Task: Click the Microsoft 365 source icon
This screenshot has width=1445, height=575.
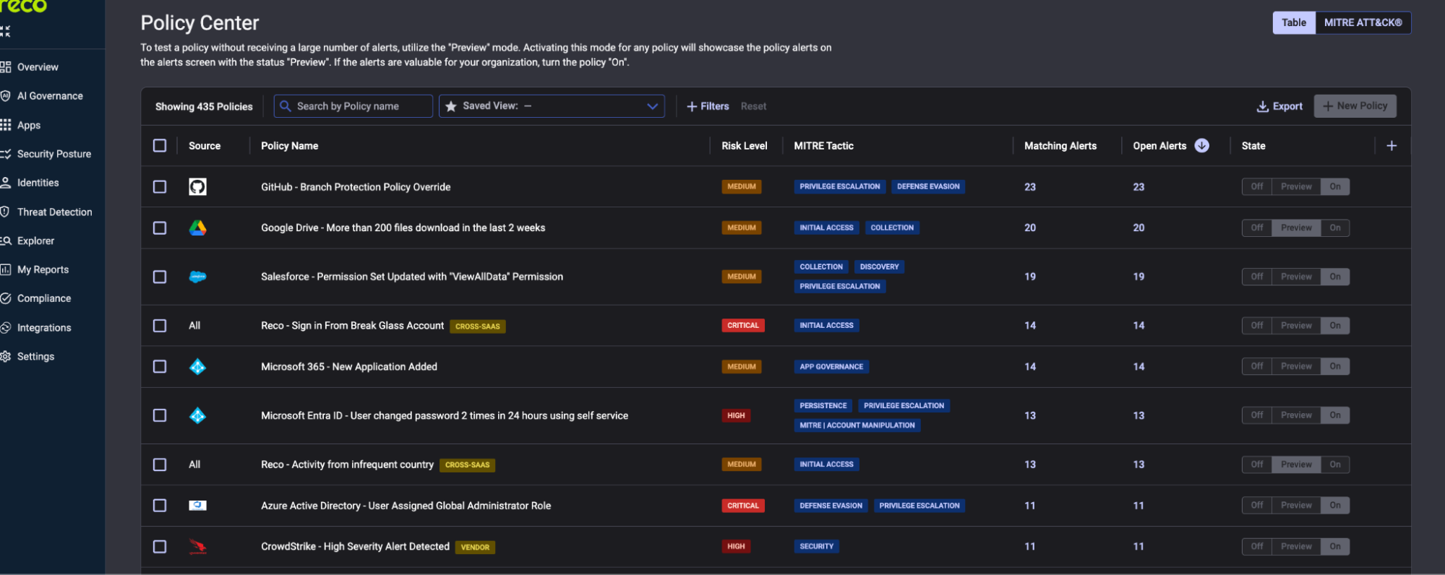Action: (197, 367)
